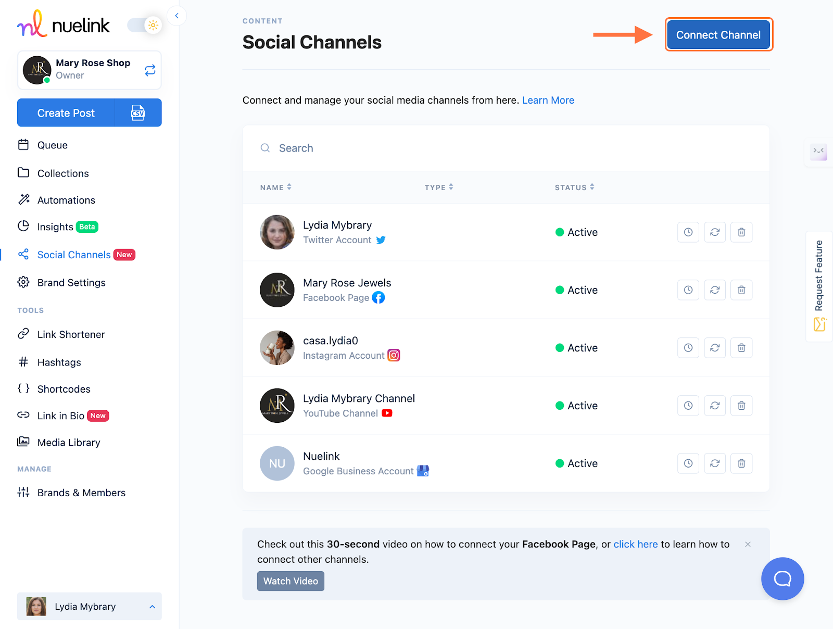Click the Connect Channel button

[x=718, y=35]
